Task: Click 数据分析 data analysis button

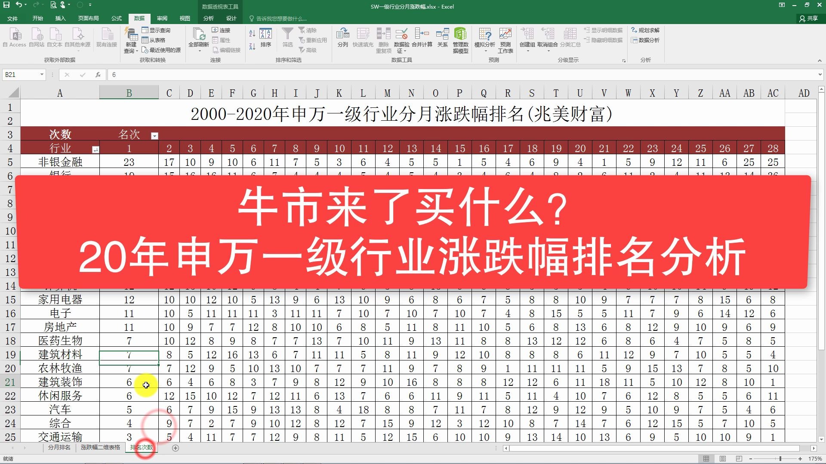Action: 645,40
